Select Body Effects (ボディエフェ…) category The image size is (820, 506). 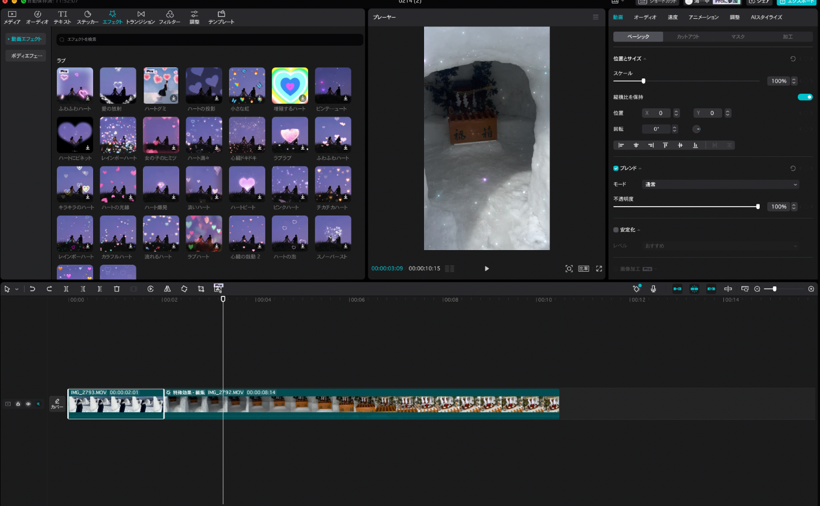26,56
